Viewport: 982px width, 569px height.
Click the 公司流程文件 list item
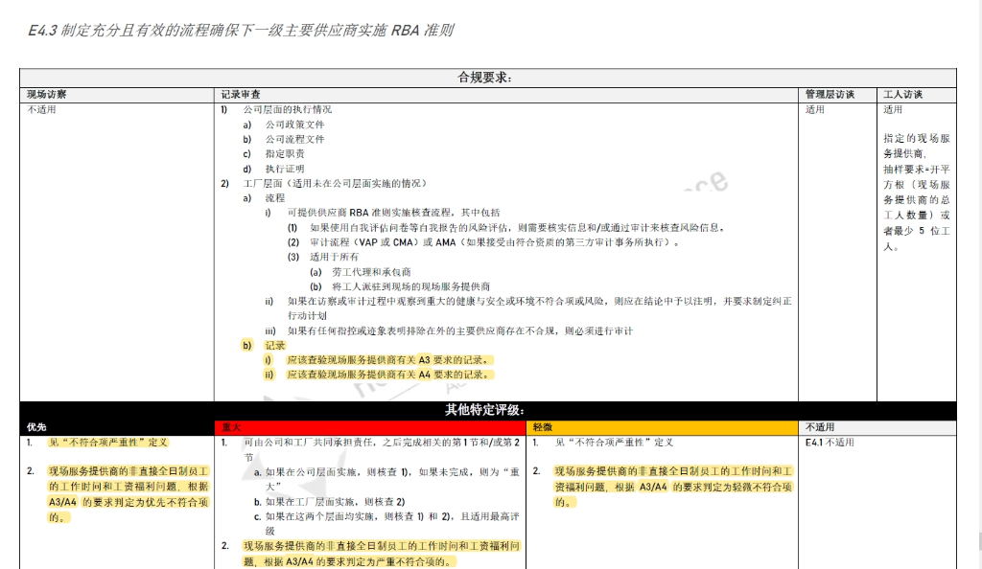point(294,139)
